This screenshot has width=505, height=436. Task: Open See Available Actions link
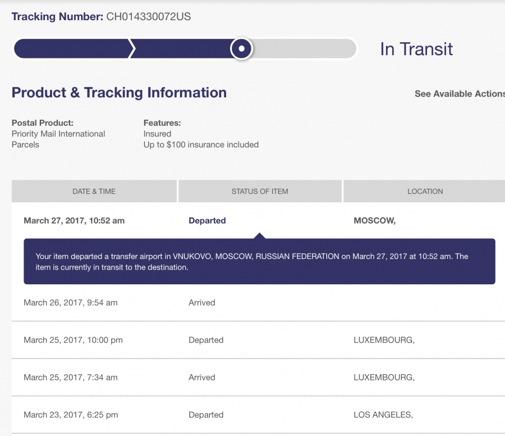(460, 93)
